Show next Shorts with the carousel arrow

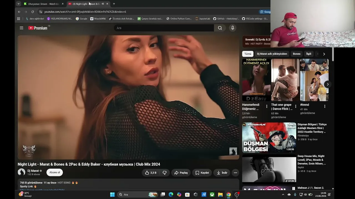click(x=328, y=84)
